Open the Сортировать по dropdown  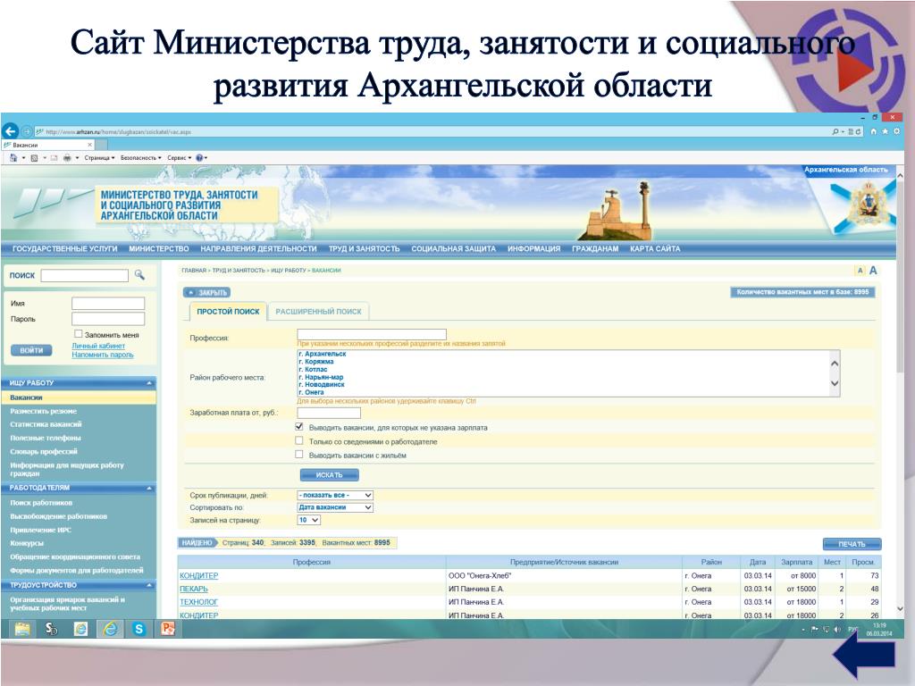coord(336,507)
